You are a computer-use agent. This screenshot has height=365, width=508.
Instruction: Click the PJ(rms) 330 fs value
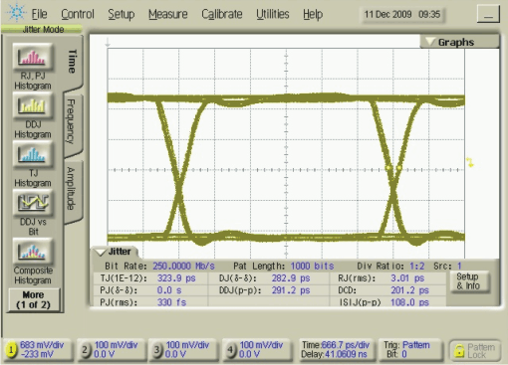171,302
